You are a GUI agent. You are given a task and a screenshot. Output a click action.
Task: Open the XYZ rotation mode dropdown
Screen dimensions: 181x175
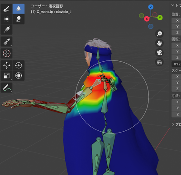pyautogui.click(x=176, y=64)
